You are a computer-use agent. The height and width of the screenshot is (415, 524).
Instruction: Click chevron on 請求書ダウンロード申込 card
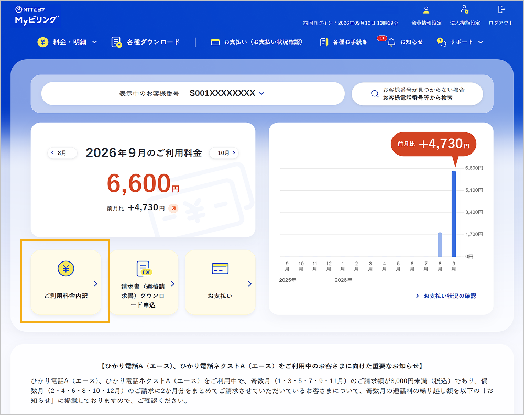pyautogui.click(x=172, y=283)
